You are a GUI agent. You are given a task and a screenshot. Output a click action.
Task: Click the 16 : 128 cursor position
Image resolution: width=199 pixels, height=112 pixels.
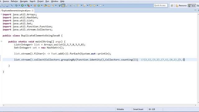(152, 109)
